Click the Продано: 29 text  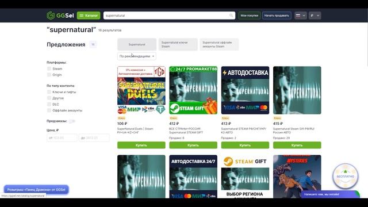pos(281,138)
